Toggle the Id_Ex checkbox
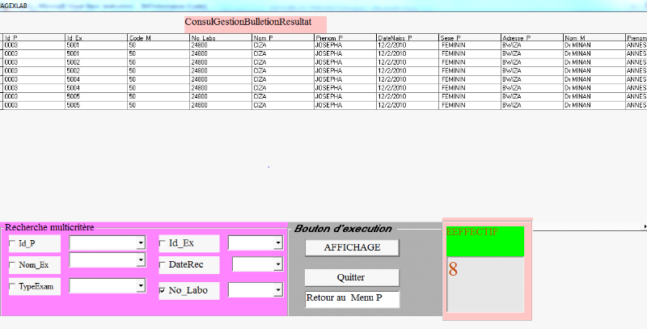The height and width of the screenshot is (329, 647). click(x=163, y=243)
